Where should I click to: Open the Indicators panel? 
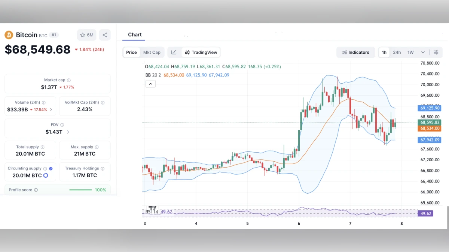coord(355,52)
